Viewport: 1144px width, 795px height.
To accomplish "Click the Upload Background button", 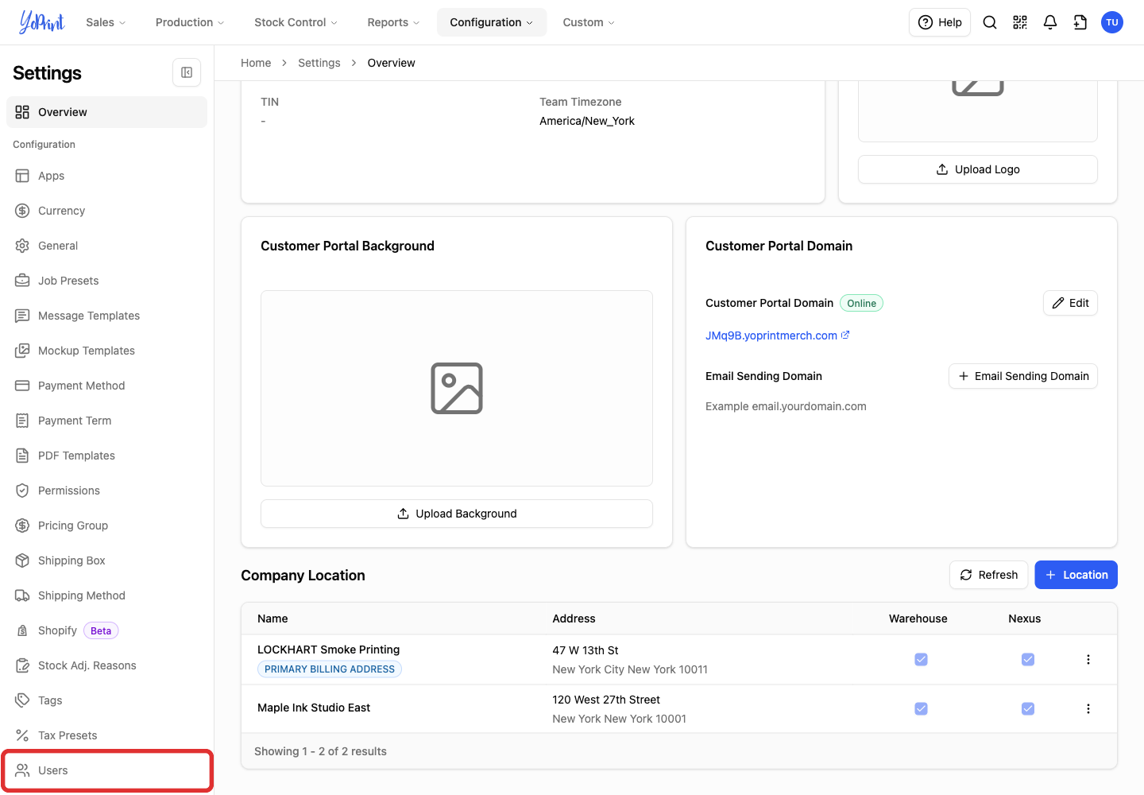I will [x=457, y=514].
